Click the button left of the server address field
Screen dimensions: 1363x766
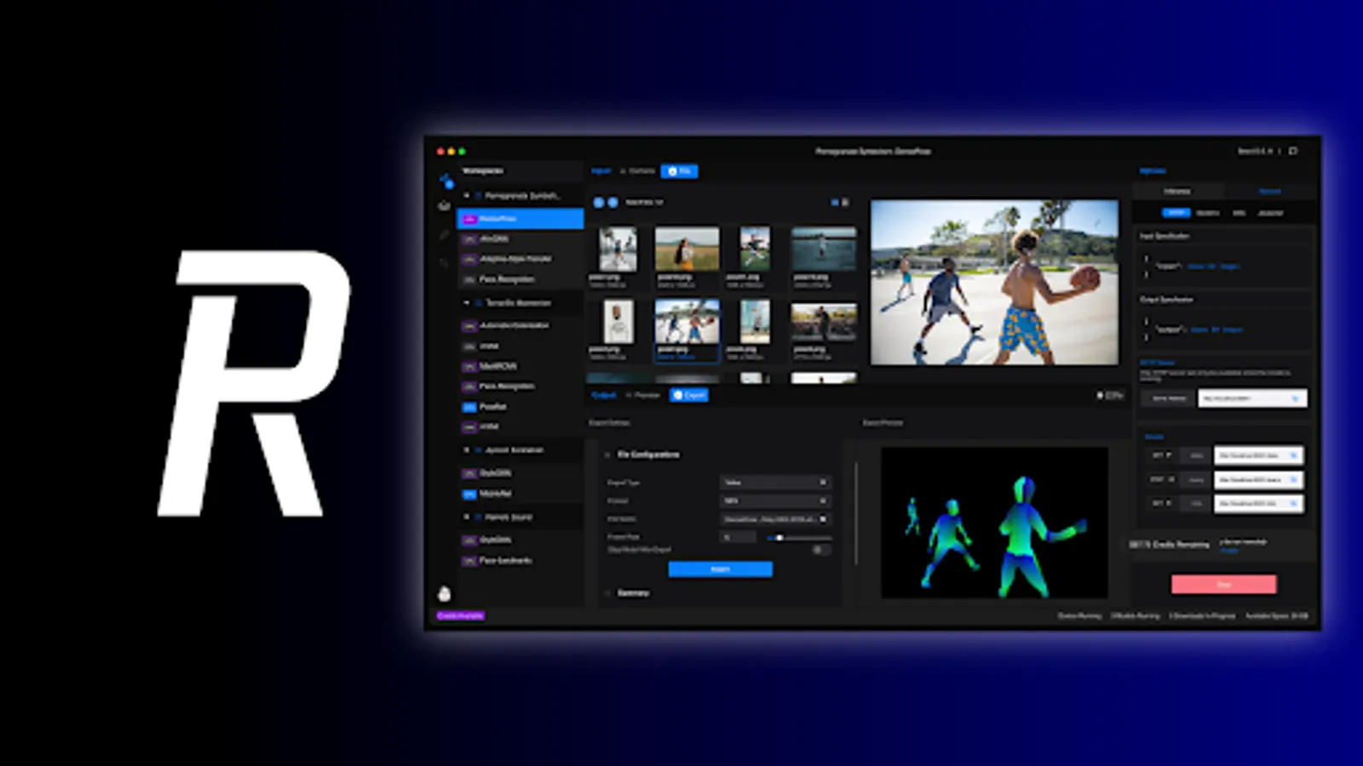click(1169, 398)
